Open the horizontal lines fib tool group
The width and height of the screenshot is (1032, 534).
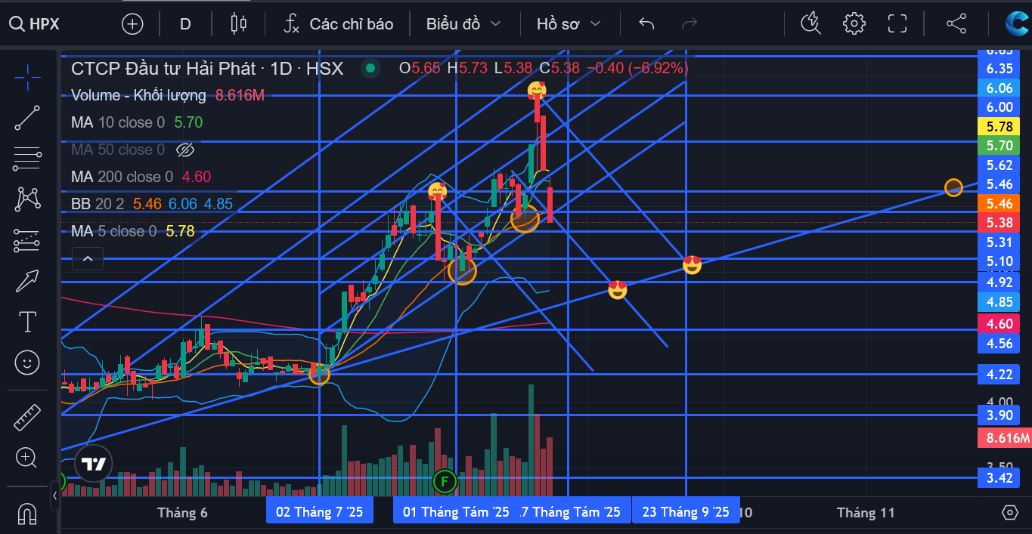pyautogui.click(x=28, y=159)
